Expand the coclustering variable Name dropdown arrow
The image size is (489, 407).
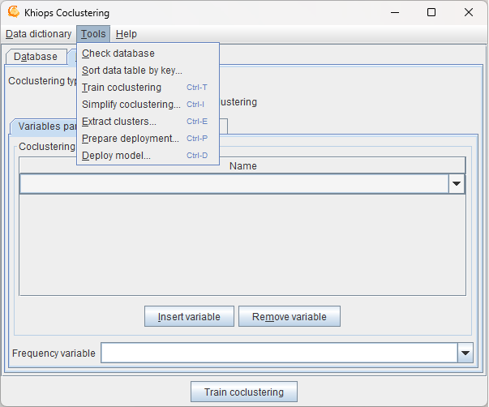(x=457, y=184)
